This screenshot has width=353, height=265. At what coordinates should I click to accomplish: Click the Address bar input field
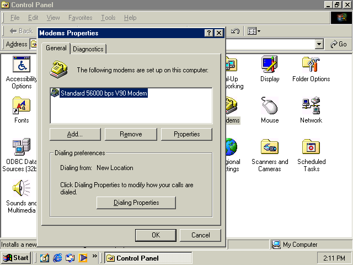pyautogui.click(x=270, y=44)
